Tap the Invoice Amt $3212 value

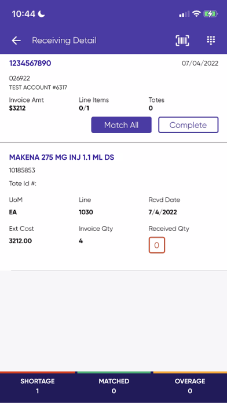17,108
